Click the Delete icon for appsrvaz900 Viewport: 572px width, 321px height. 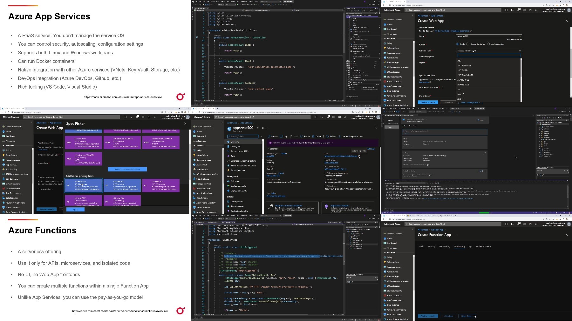click(313, 137)
